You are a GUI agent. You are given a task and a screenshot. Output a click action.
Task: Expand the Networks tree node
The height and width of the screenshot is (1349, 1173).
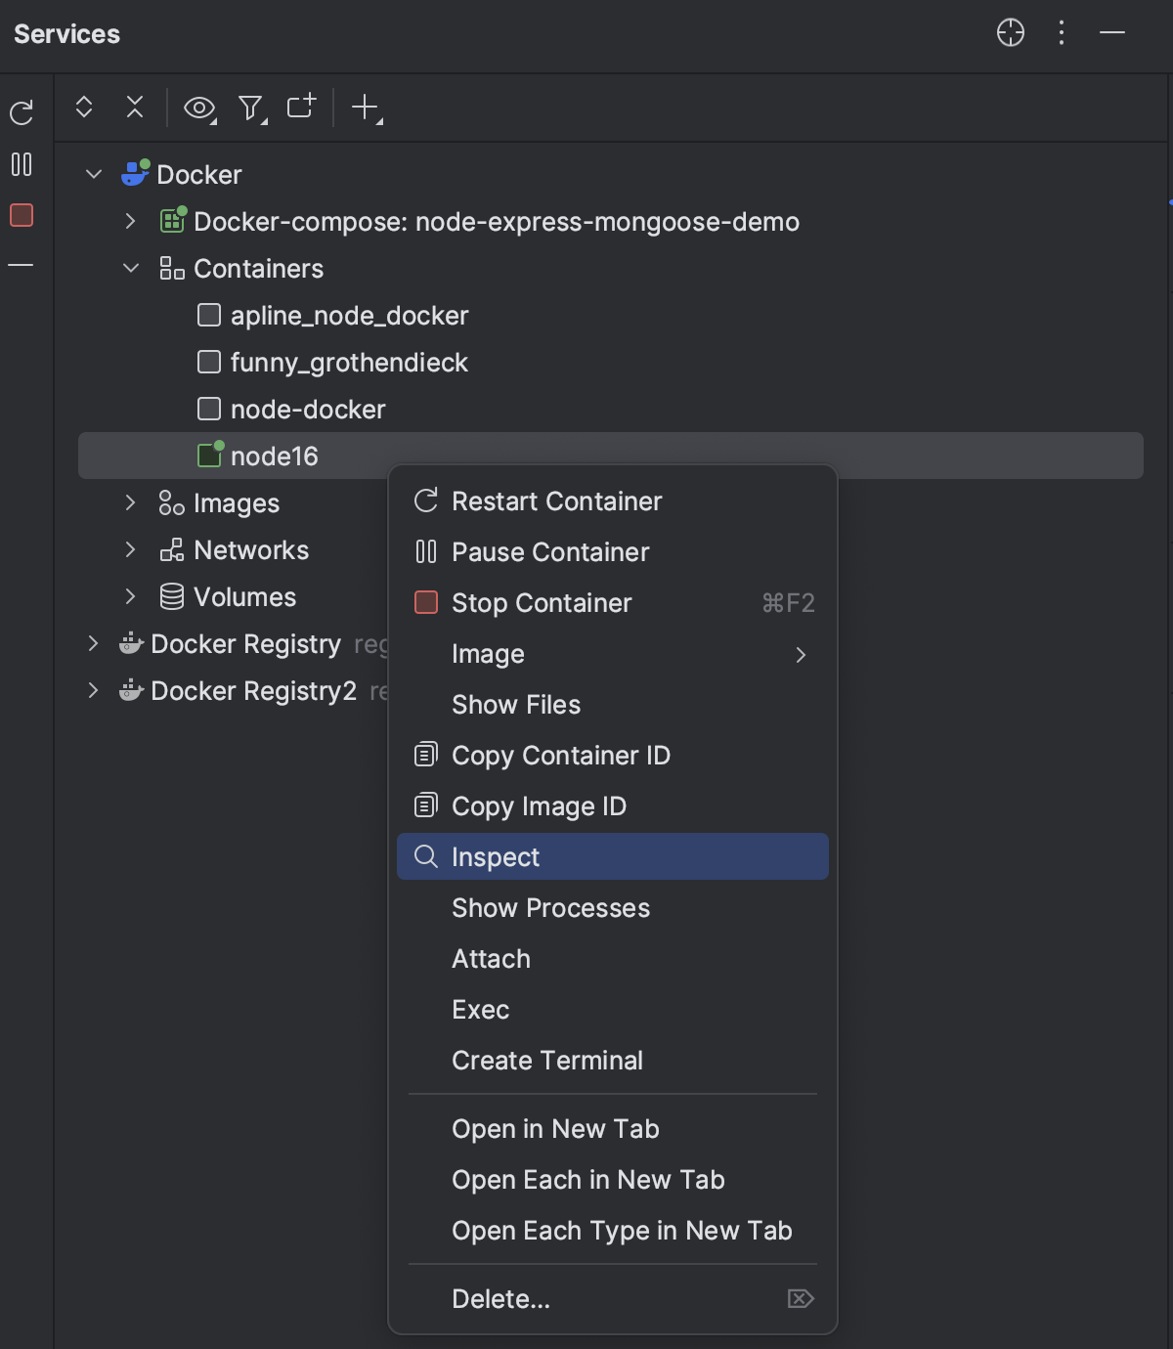[131, 549]
